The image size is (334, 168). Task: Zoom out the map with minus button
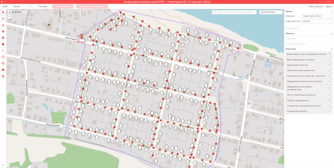click(x=9, y=16)
